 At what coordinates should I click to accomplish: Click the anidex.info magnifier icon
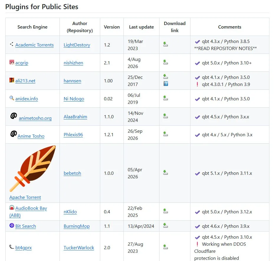(12, 98)
